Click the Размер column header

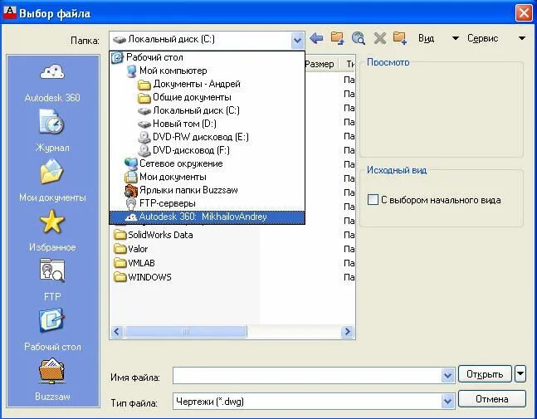click(320, 64)
